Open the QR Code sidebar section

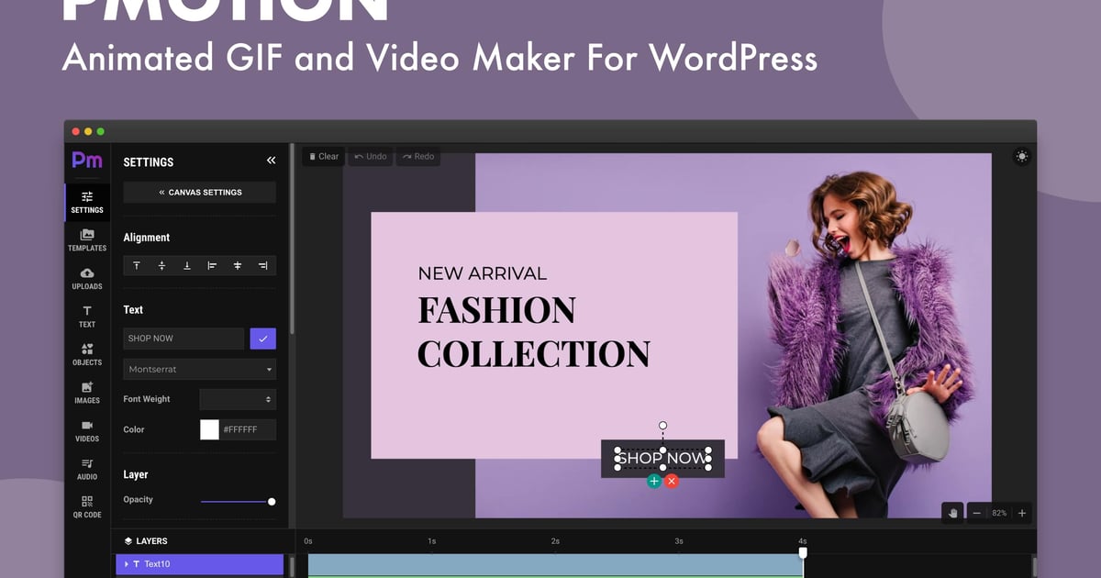click(87, 507)
